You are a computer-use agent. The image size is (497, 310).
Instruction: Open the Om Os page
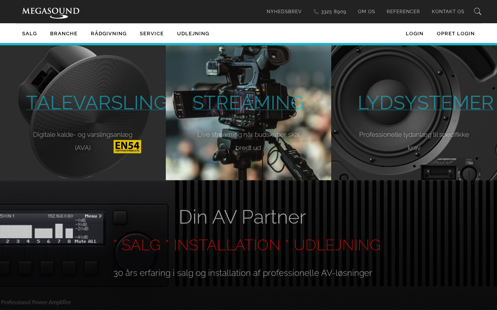(x=367, y=12)
